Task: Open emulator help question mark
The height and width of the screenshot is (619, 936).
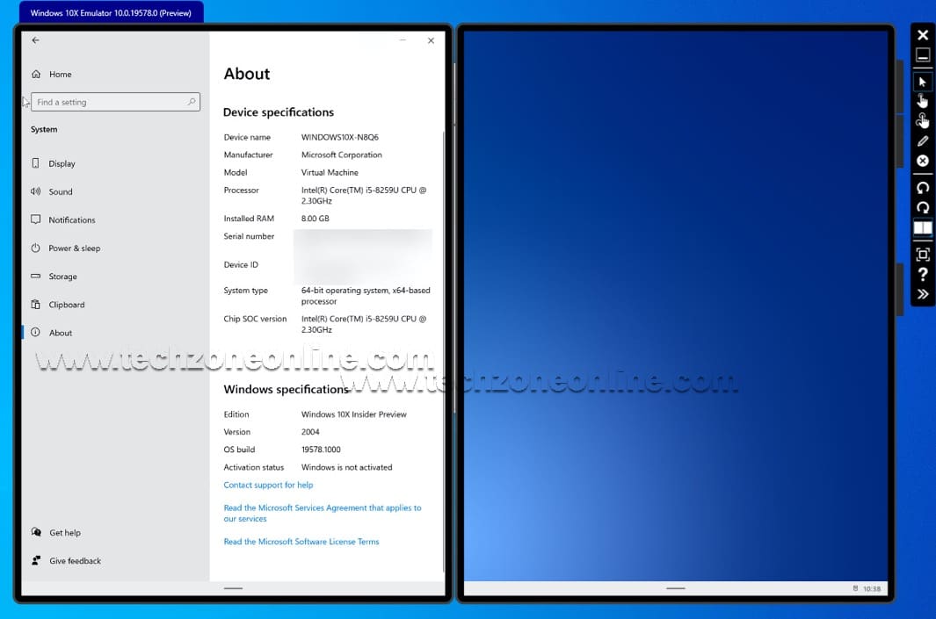Action: (922, 274)
